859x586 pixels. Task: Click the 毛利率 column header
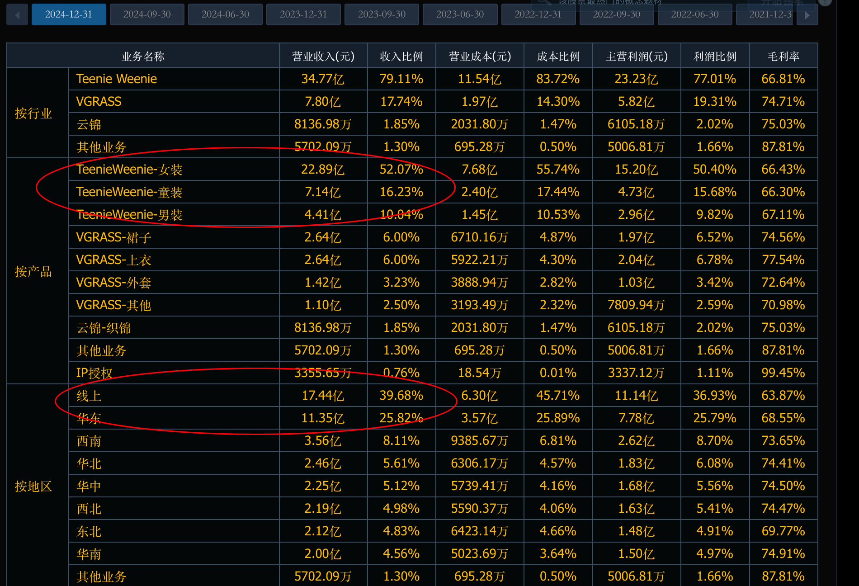[x=783, y=56]
